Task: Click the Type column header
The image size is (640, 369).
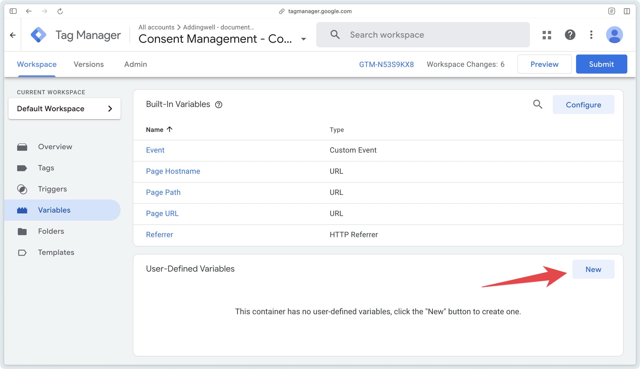Action: point(337,130)
